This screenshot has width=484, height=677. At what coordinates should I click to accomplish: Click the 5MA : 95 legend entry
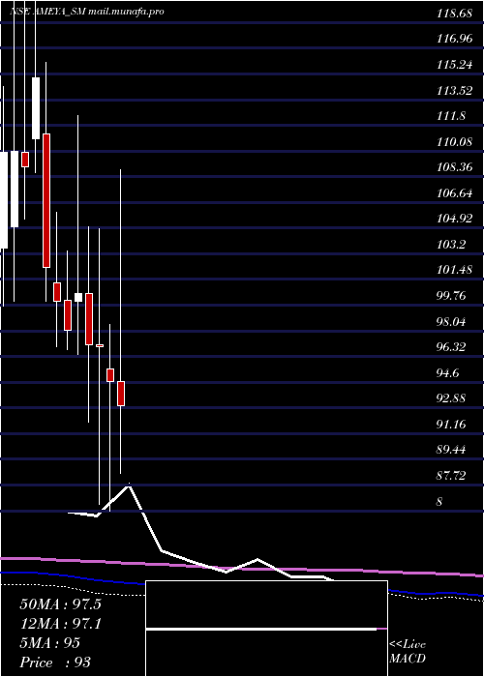[49, 643]
